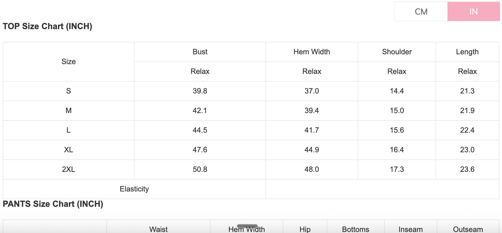
Task: Click the Length column header
Action: click(467, 52)
